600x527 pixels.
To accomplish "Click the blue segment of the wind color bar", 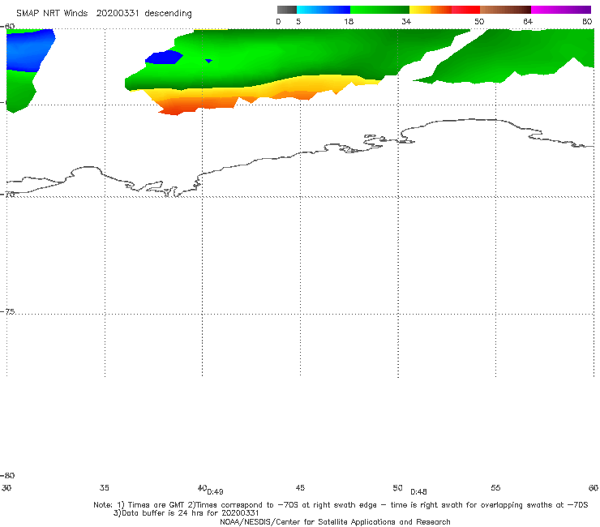I will 324,10.
